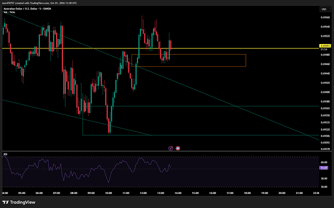Click the 01:54 bar countdown timer

click(324, 49)
